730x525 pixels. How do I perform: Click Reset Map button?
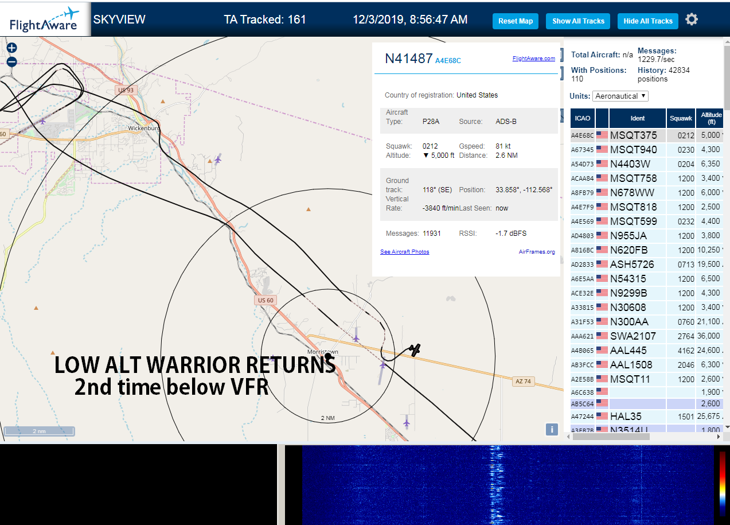pos(516,21)
